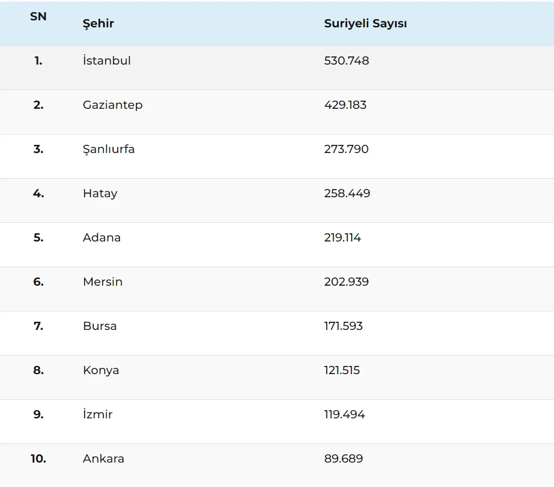Select the Bursa city cell
The height and width of the screenshot is (487, 554).
[x=100, y=326]
